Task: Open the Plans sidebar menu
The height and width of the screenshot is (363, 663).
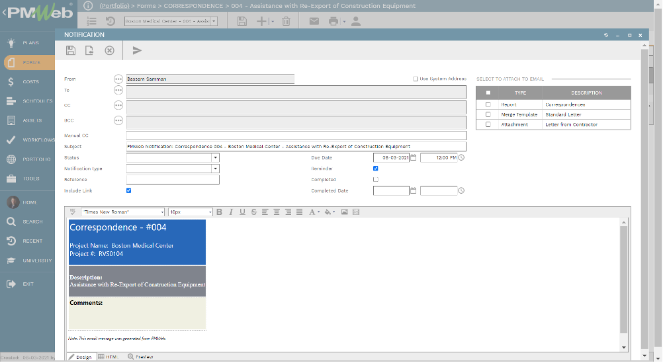Action: 28,43
